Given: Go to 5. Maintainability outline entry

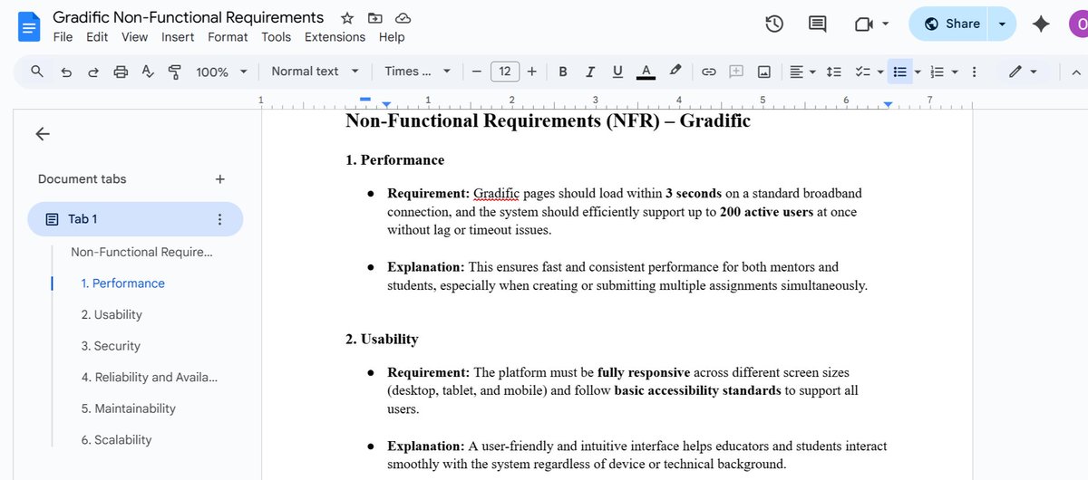Looking at the screenshot, I should click(128, 408).
